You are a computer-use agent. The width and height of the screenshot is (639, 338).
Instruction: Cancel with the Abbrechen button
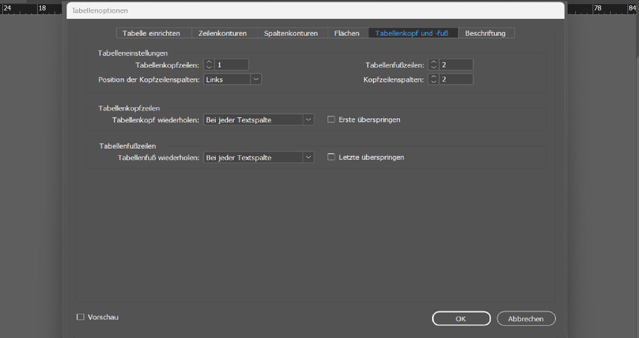click(x=526, y=318)
